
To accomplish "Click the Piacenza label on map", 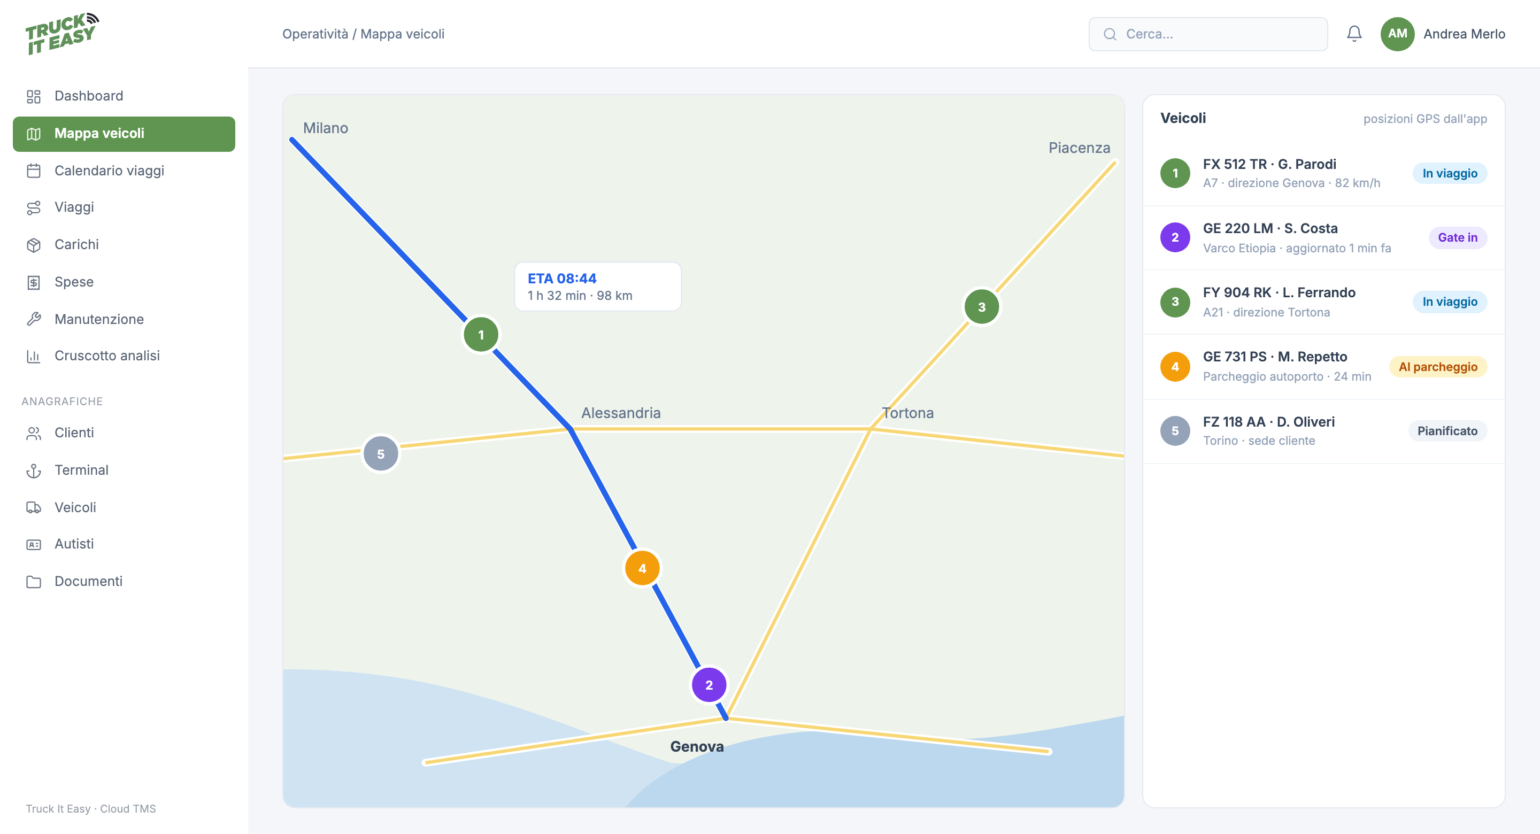I will pos(1079,148).
